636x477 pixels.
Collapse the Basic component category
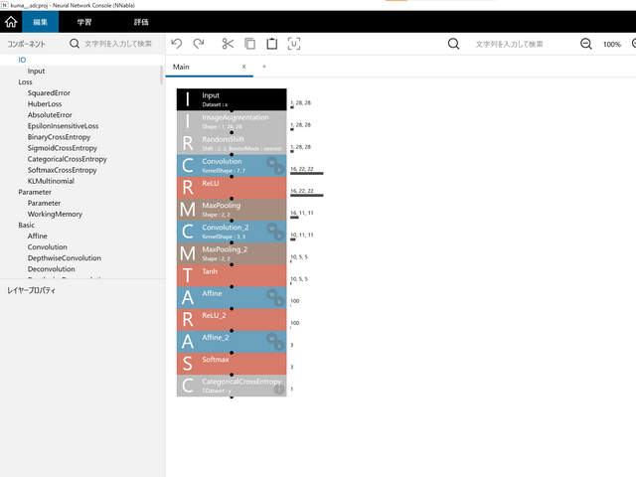tap(26, 225)
